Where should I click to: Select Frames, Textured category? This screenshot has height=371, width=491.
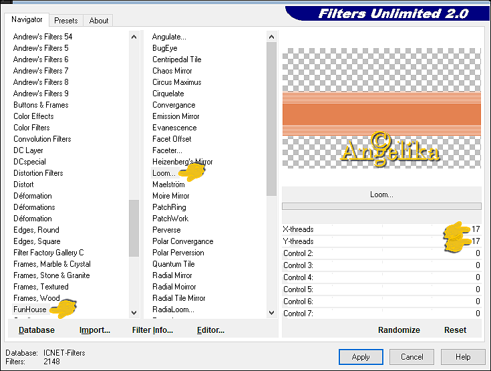pos(41,287)
